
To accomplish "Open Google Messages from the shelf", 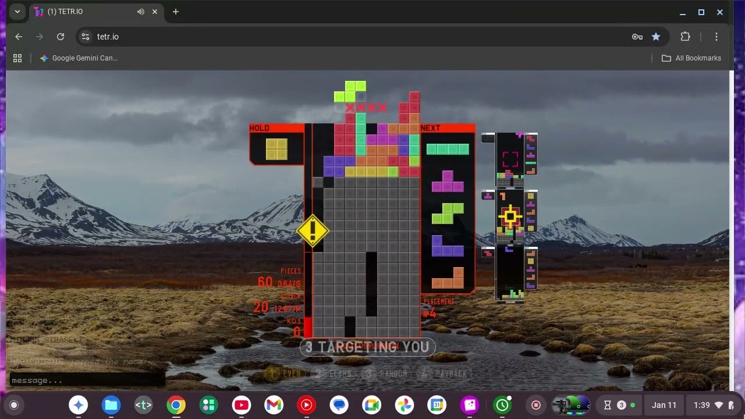I will [x=339, y=405].
